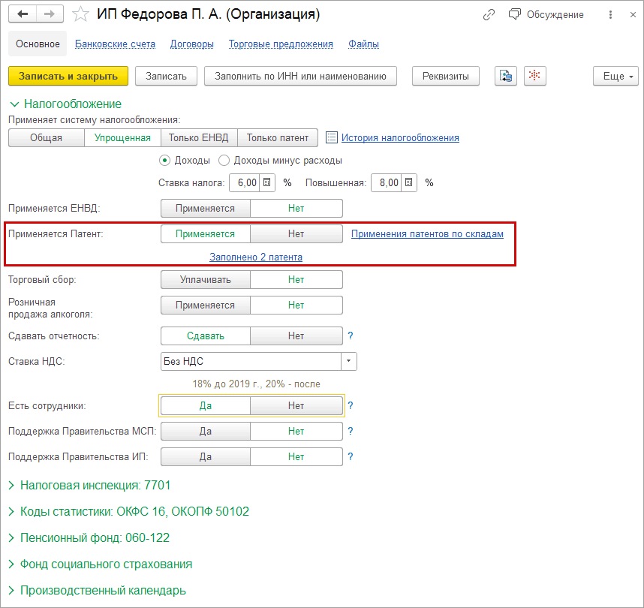Go back with the left arrow button
The image size is (644, 608).
click(x=23, y=14)
